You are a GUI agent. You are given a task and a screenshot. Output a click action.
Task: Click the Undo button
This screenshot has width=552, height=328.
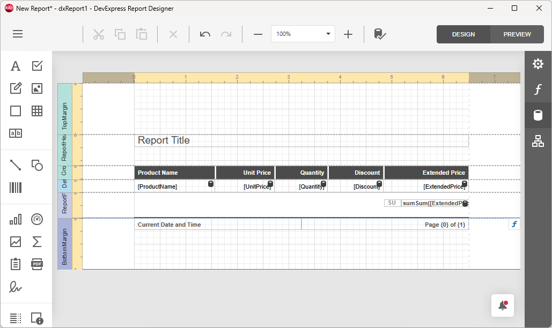click(204, 34)
